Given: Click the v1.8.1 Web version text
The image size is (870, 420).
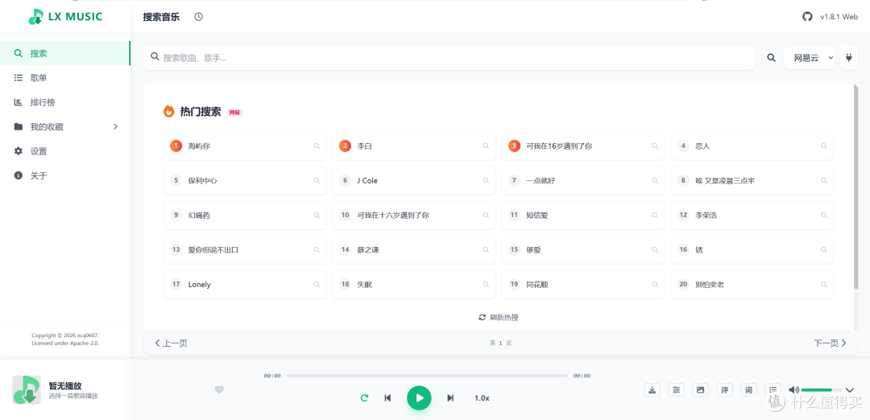Looking at the screenshot, I should pyautogui.click(x=839, y=17).
